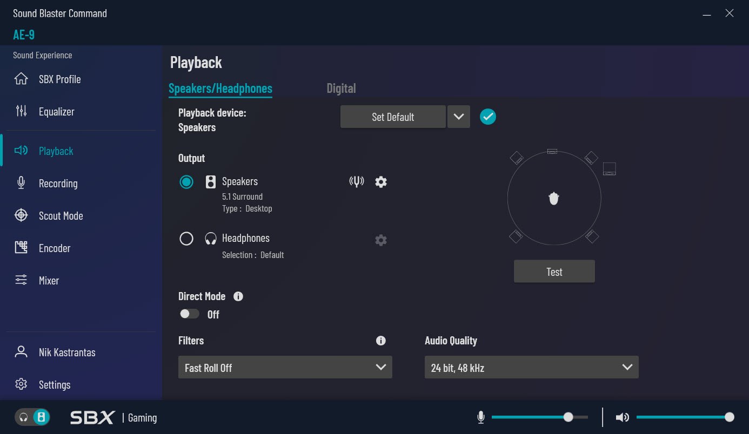
Task: Click the Filters info icon
Action: [381, 341]
